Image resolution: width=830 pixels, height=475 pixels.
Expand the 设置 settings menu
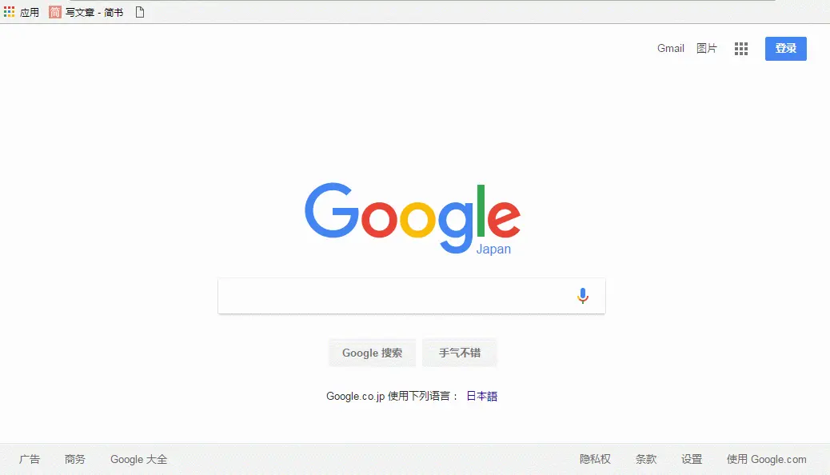coord(692,459)
